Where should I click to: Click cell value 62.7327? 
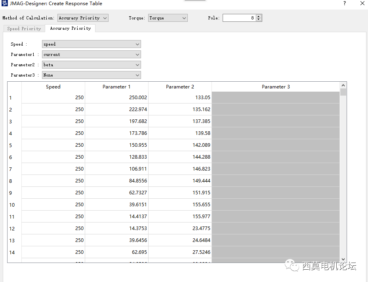pyautogui.click(x=116, y=193)
